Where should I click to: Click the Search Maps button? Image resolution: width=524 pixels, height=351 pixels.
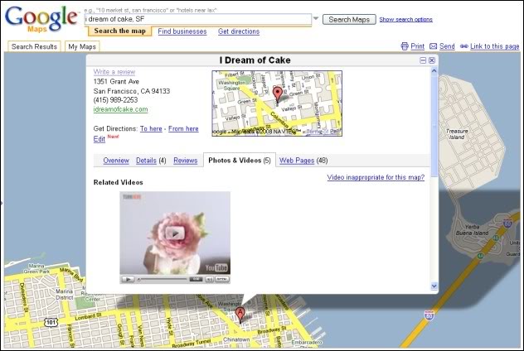[x=349, y=20]
